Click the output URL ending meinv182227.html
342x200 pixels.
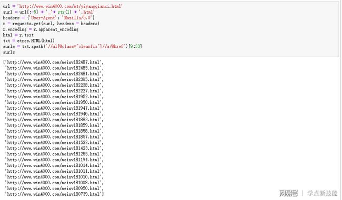54,91
